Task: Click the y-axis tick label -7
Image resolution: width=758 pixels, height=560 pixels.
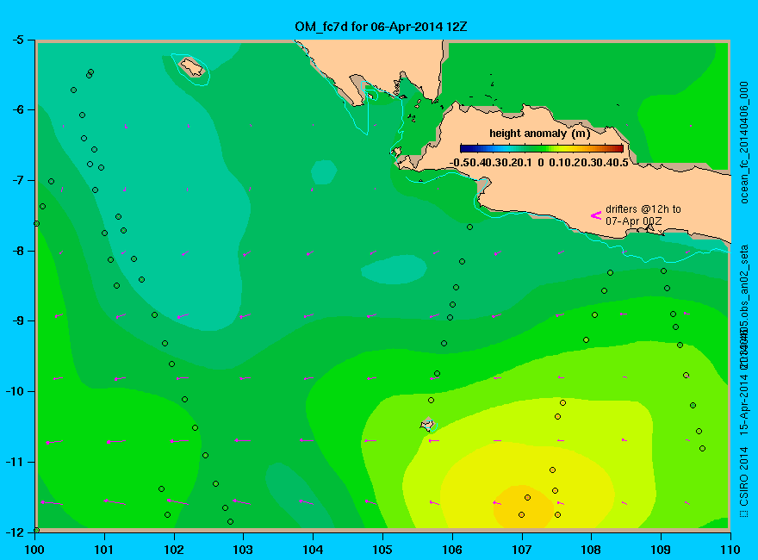Action: click(x=17, y=180)
